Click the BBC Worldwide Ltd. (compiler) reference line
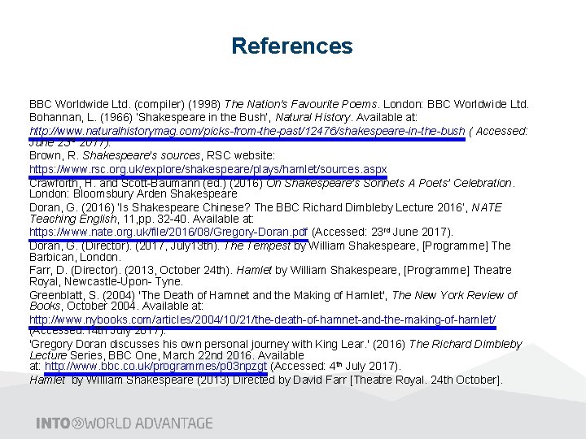The width and height of the screenshot is (586, 439). tap(279, 104)
